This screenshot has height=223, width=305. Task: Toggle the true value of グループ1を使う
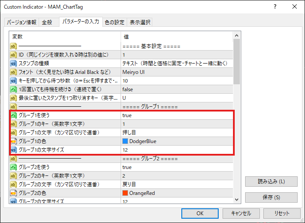[177, 115]
